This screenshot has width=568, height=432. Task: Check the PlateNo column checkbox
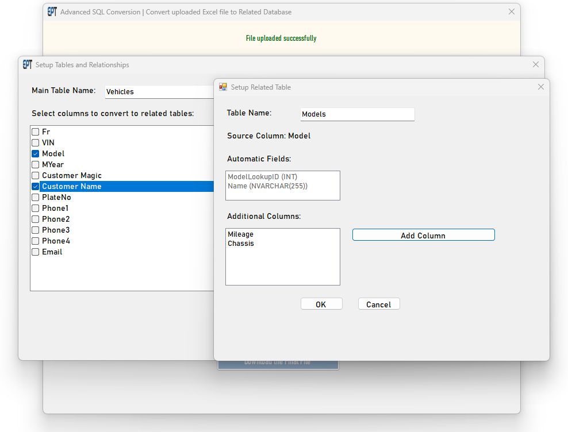click(36, 197)
